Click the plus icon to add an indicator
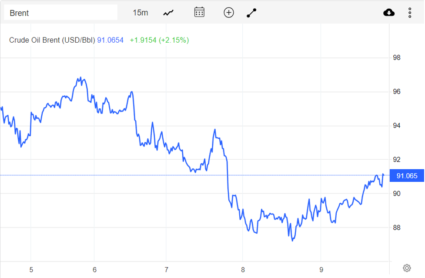The height and width of the screenshot is (278, 425). pos(228,12)
